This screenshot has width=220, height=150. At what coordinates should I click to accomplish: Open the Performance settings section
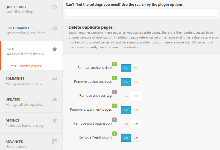click(x=31, y=30)
